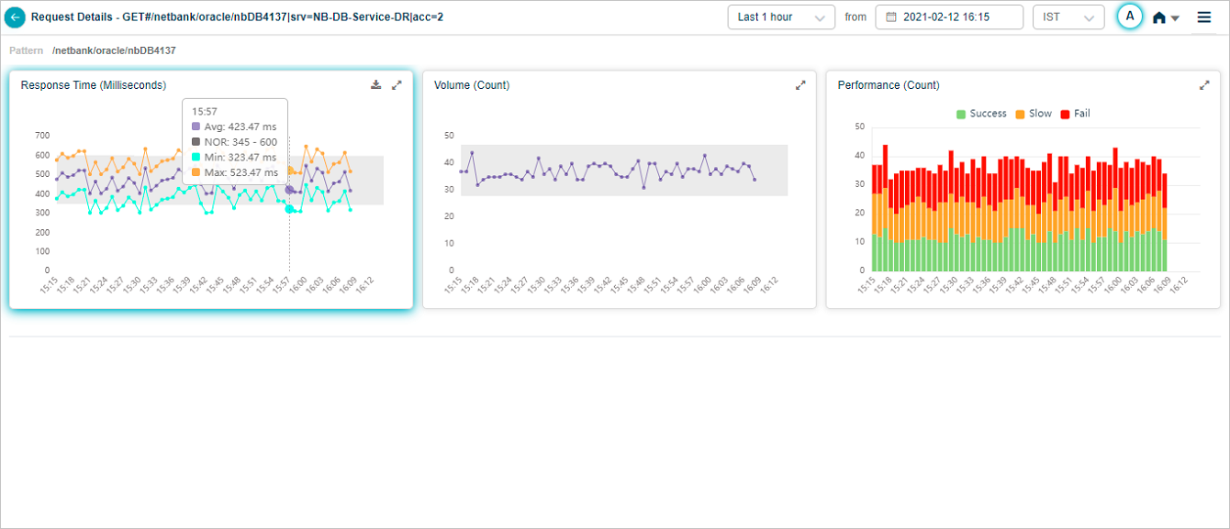Click the Response Time panel title
Image resolution: width=1230 pixels, height=529 pixels.
[x=93, y=85]
